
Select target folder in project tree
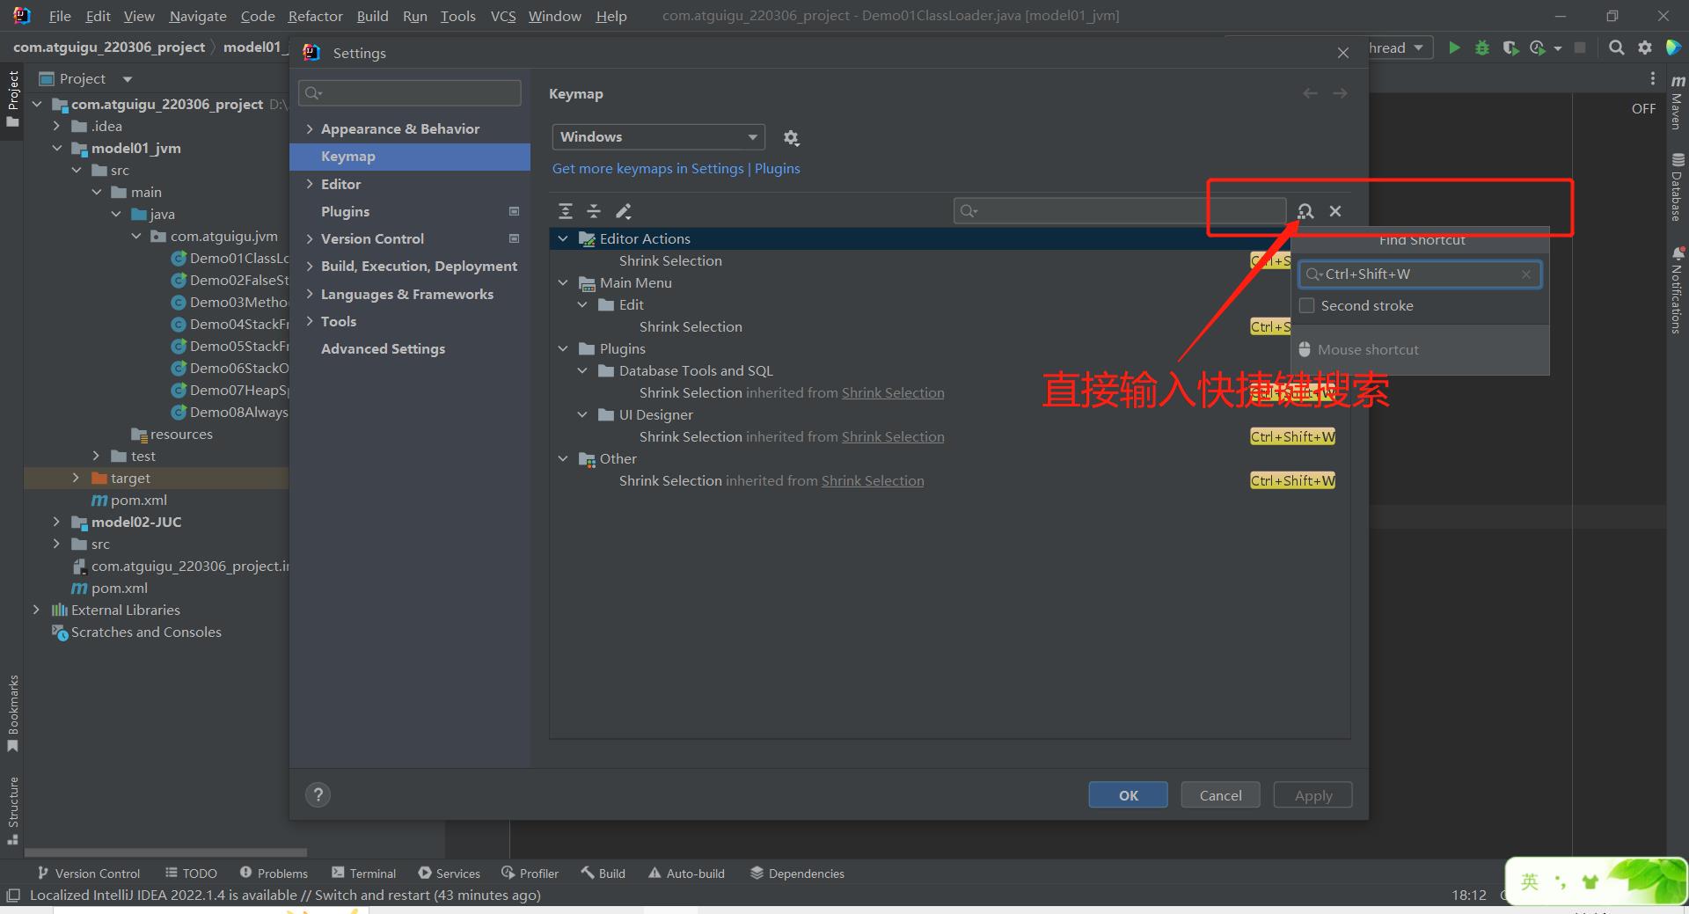point(130,478)
